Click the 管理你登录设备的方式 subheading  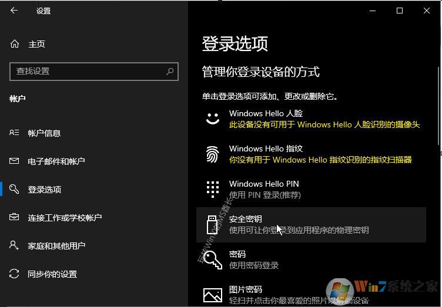(261, 72)
